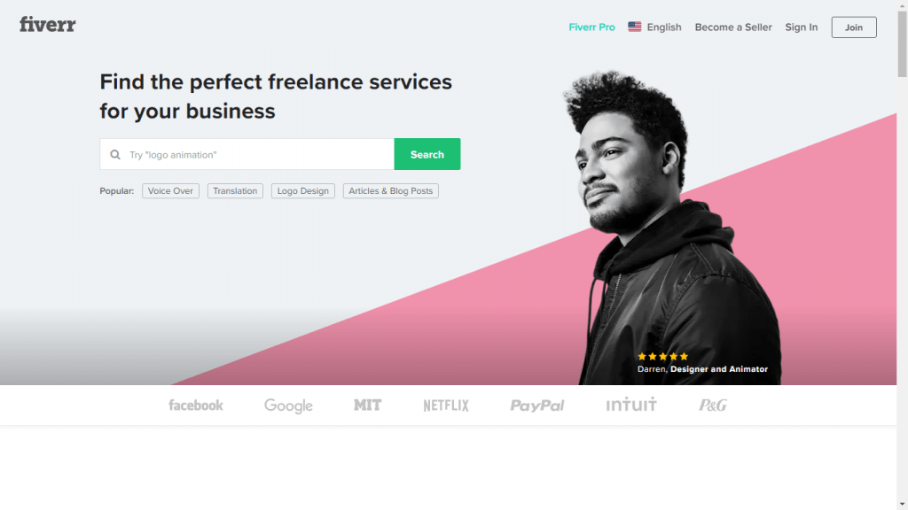908x510 pixels.
Task: Click the MIT brand logo
Action: click(x=368, y=406)
